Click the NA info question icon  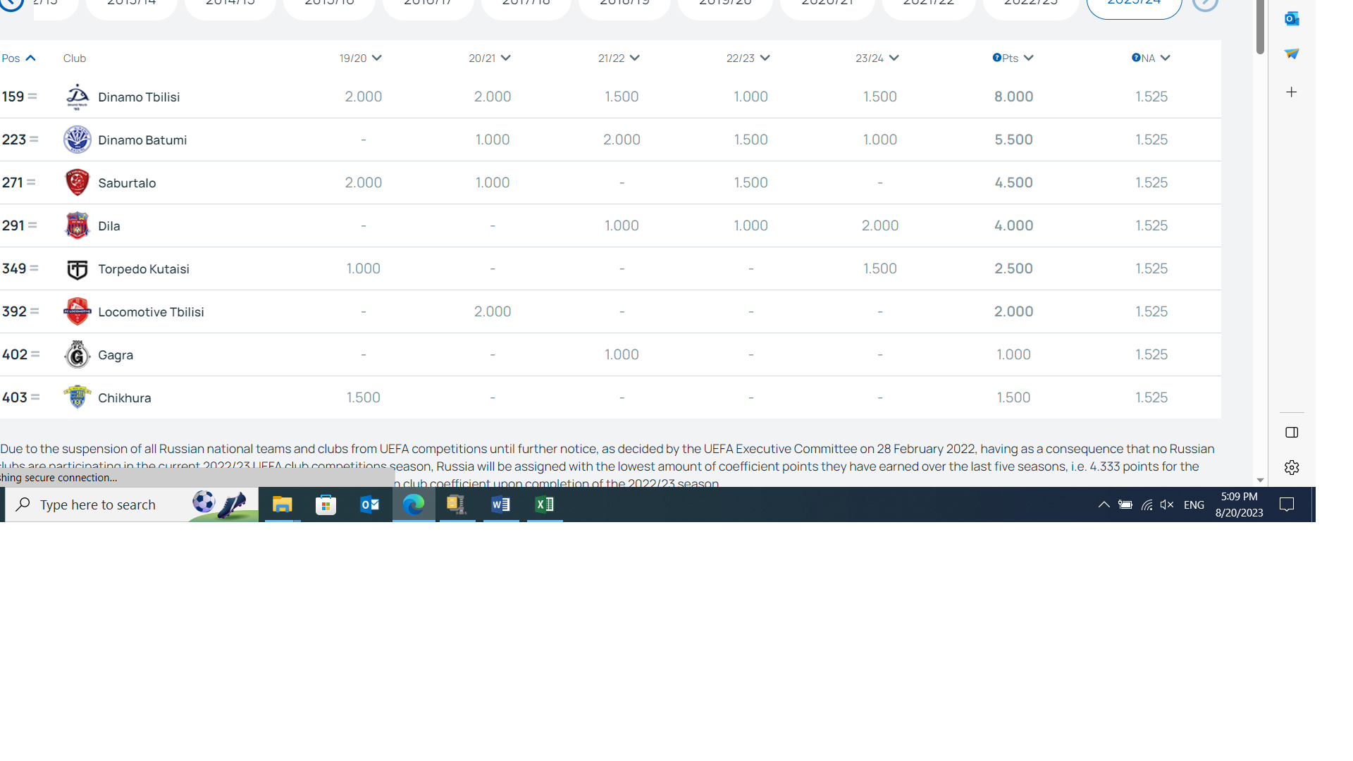point(1136,58)
